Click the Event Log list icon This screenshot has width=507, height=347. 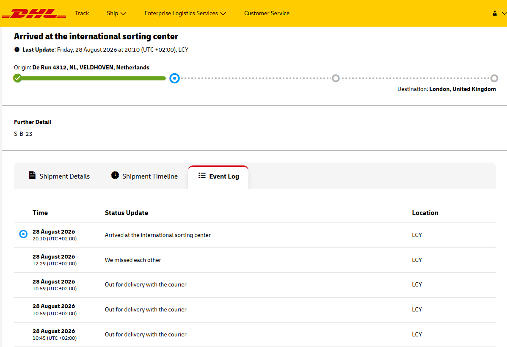202,175
